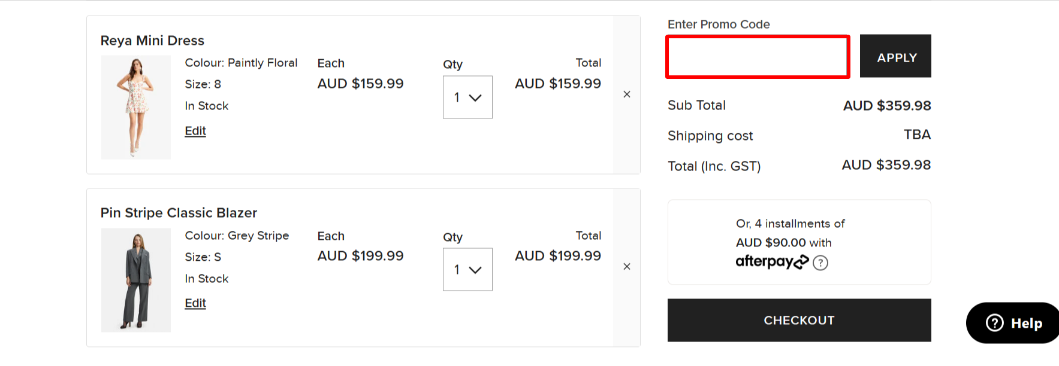Image resolution: width=1059 pixels, height=366 pixels.
Task: Click the APPLY promo code button
Action: [895, 56]
